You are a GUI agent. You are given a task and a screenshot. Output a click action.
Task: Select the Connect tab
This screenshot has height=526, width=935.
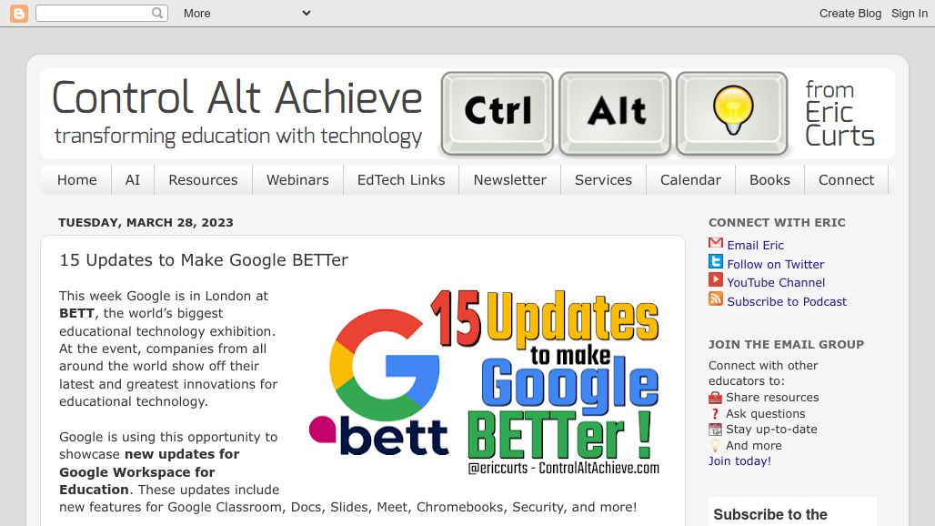coord(846,180)
